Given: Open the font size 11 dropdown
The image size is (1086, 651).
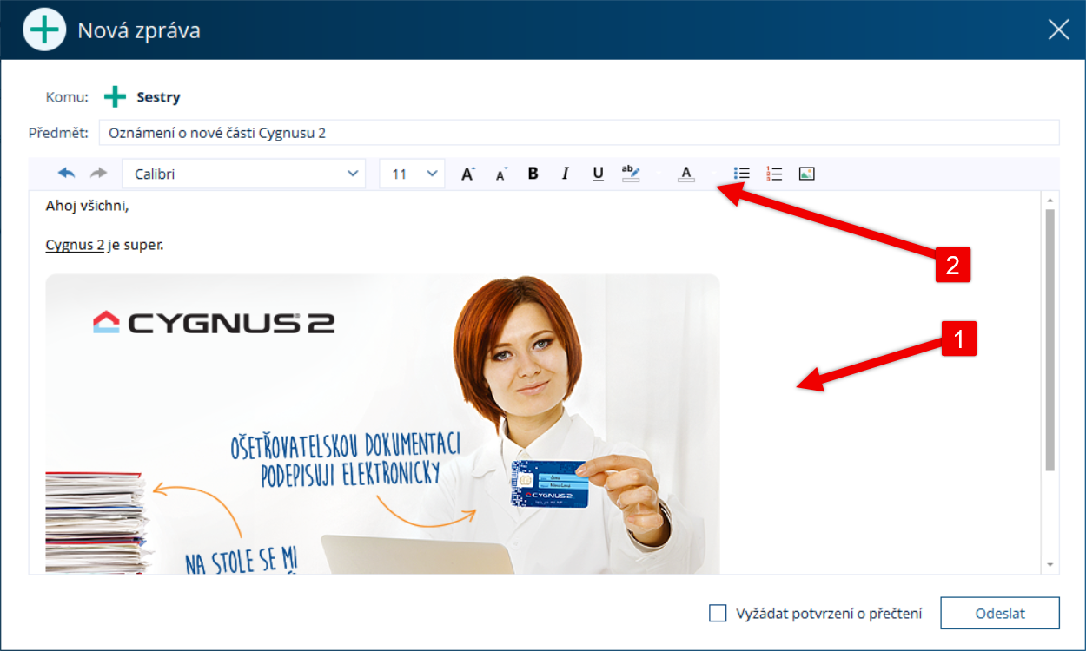Looking at the screenshot, I should (x=412, y=174).
